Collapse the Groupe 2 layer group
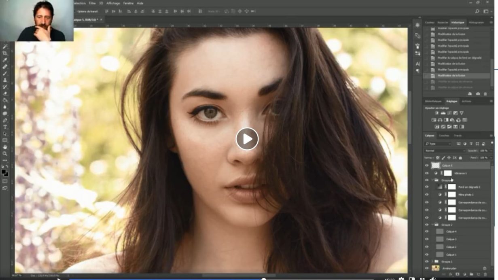 tap(432, 225)
